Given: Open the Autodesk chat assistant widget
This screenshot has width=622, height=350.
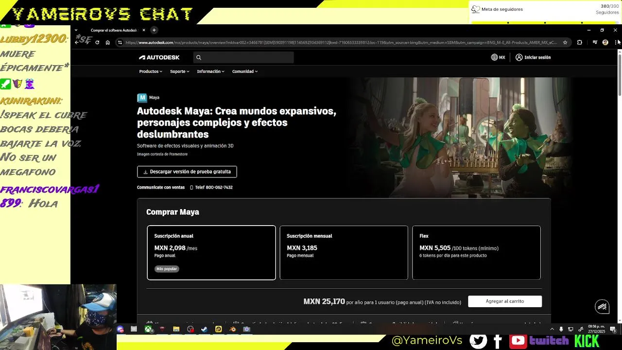Looking at the screenshot, I should (x=602, y=306).
